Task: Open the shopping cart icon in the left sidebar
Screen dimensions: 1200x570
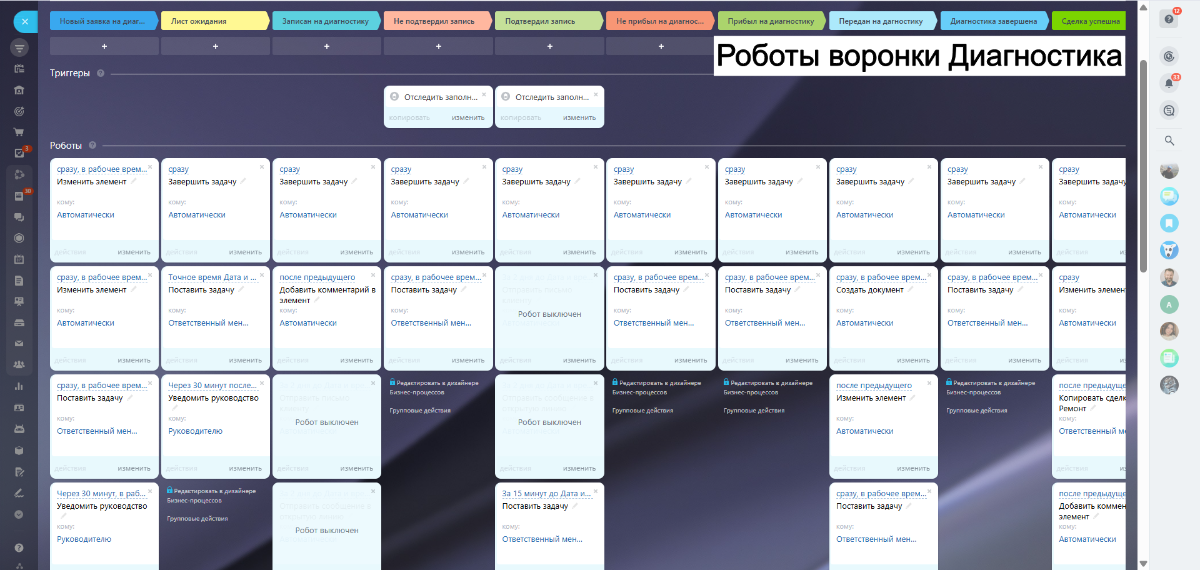Action: pyautogui.click(x=19, y=132)
